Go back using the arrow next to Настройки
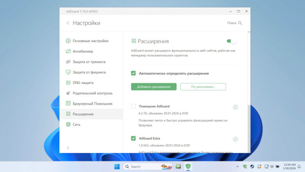 click(x=68, y=23)
